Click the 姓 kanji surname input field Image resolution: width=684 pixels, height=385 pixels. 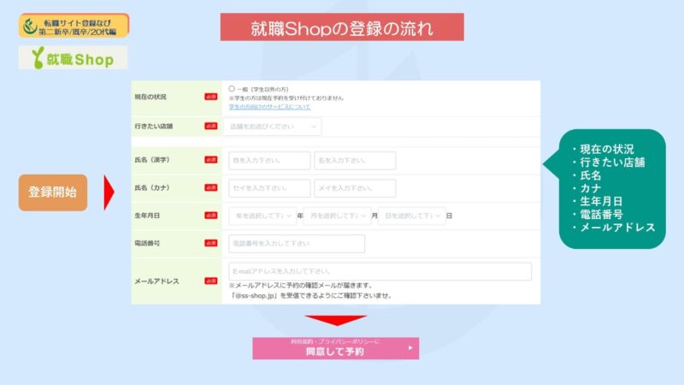coord(269,161)
